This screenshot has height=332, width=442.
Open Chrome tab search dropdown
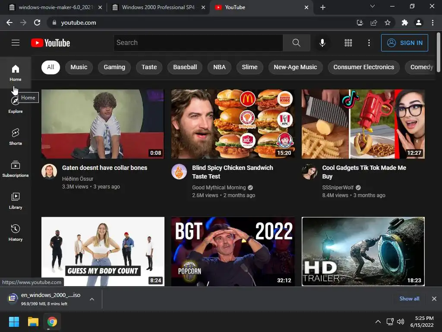pyautogui.click(x=373, y=6)
